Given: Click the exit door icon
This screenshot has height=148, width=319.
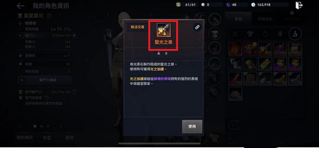Looking at the screenshot, I should 299,5.
